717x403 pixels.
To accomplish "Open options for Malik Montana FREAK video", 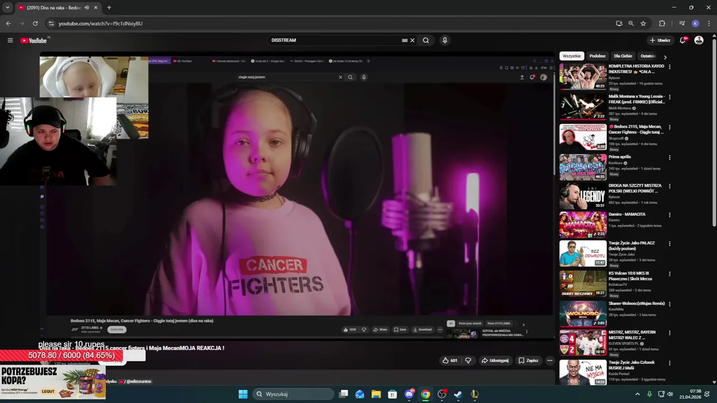I will point(669,97).
